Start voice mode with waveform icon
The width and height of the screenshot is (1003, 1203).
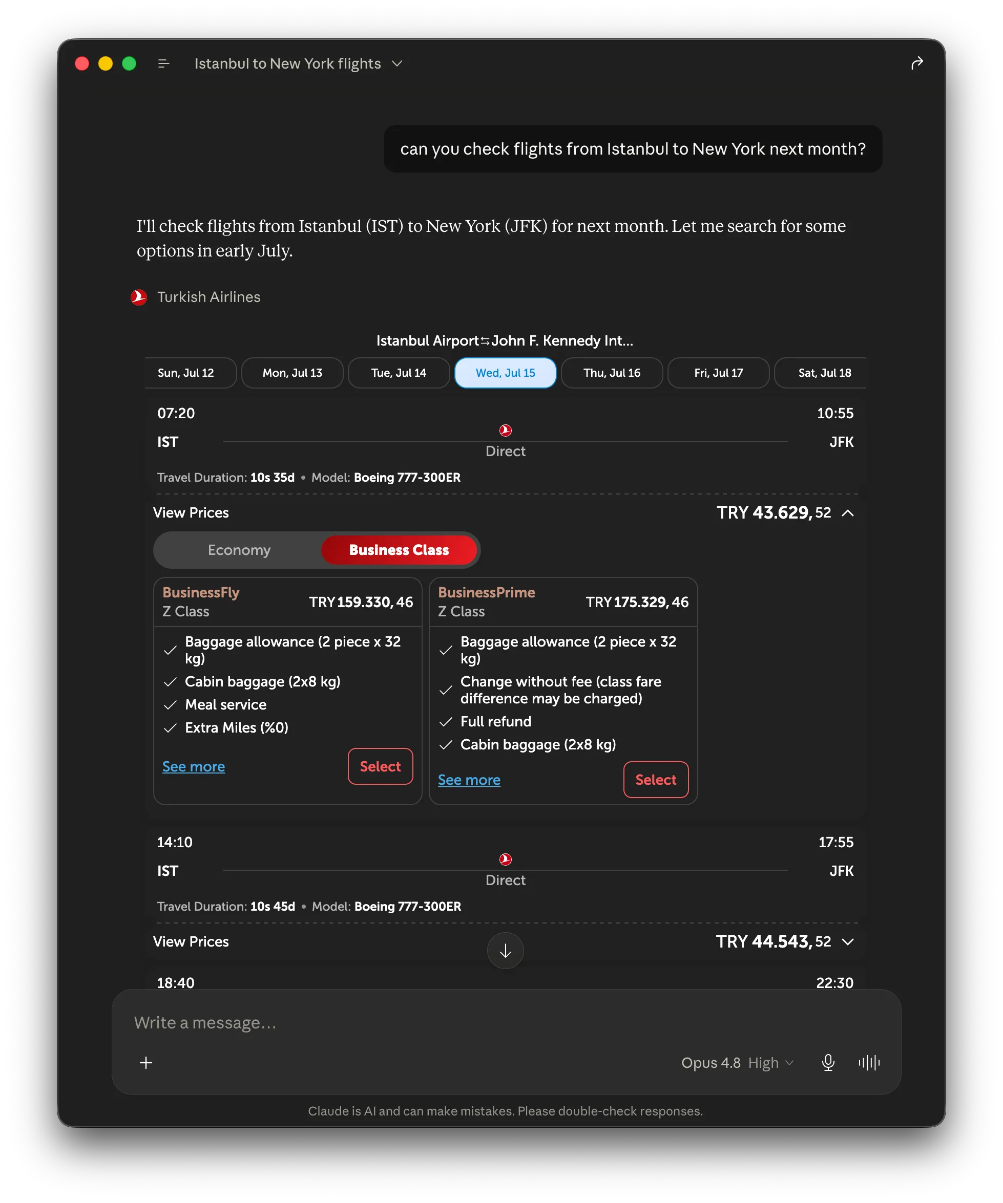pos(869,1063)
